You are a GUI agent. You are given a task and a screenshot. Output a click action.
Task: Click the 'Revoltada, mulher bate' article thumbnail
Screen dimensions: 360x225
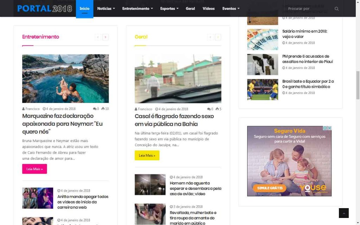tap(150, 214)
